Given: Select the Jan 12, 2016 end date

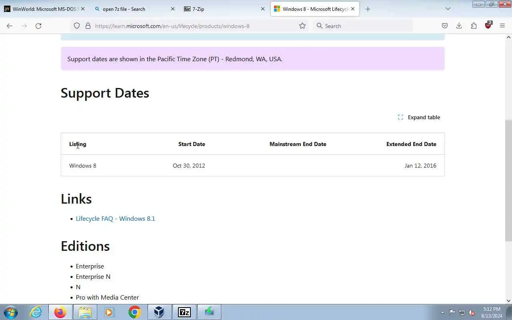Looking at the screenshot, I should click(420, 166).
